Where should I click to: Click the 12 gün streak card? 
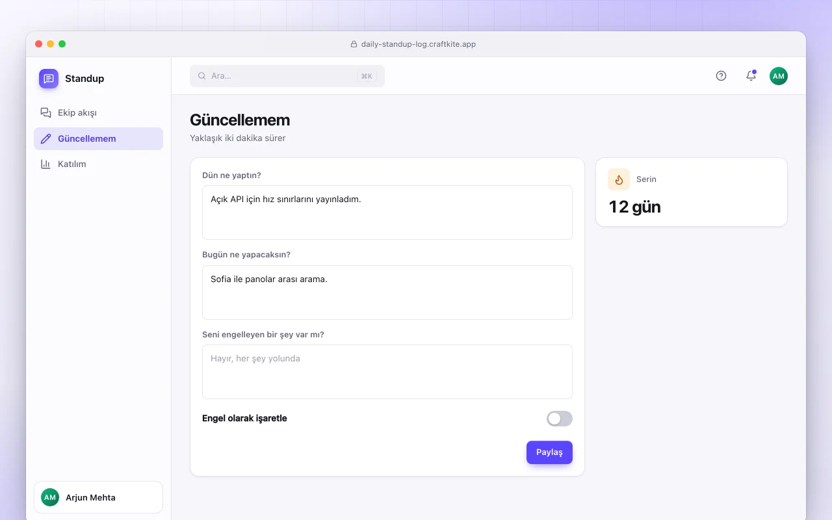coord(692,192)
